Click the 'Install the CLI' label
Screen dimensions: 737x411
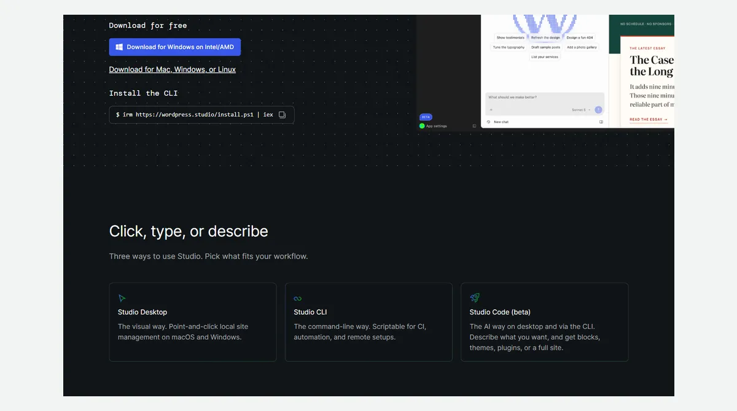click(144, 93)
